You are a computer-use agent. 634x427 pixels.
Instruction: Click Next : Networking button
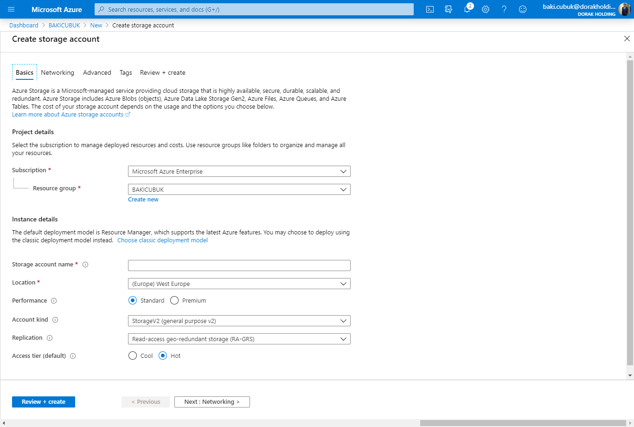[x=212, y=401]
